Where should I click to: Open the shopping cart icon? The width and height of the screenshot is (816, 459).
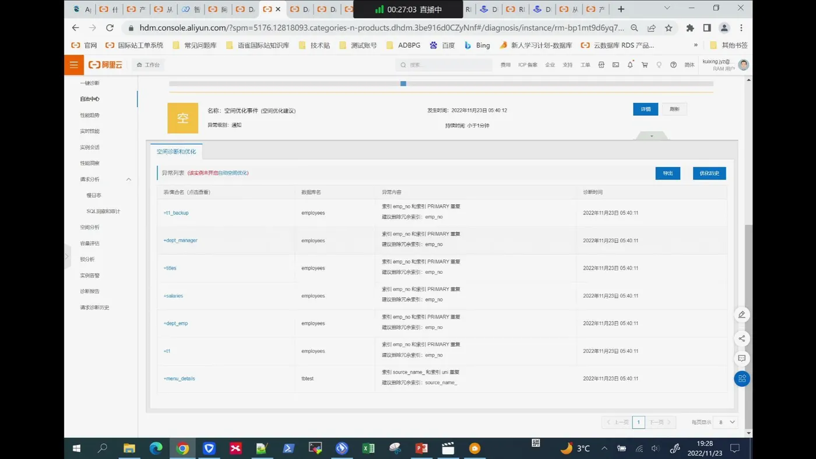(645, 65)
